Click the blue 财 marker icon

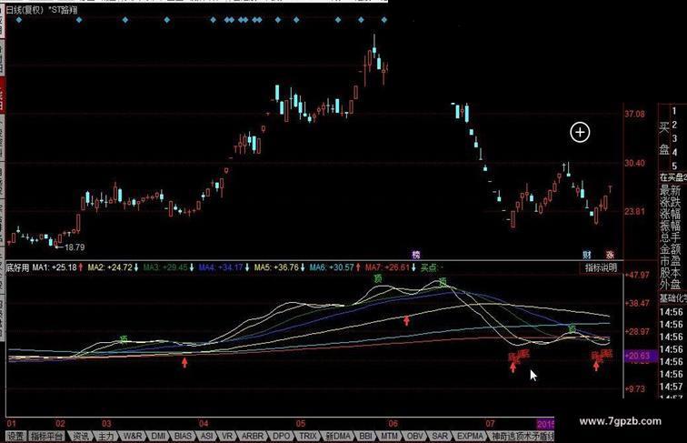coord(587,255)
